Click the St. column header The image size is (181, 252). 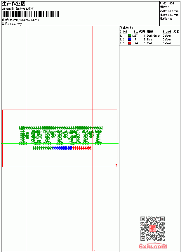click(136, 32)
